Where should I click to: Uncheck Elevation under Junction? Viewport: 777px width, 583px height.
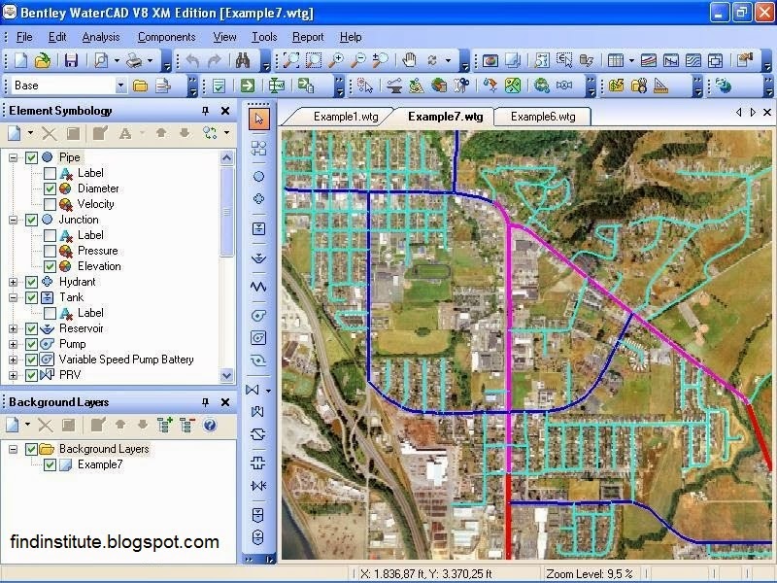tap(49, 266)
